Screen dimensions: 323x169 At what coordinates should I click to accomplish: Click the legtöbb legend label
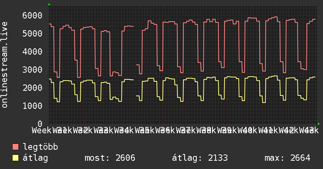coord(40,147)
